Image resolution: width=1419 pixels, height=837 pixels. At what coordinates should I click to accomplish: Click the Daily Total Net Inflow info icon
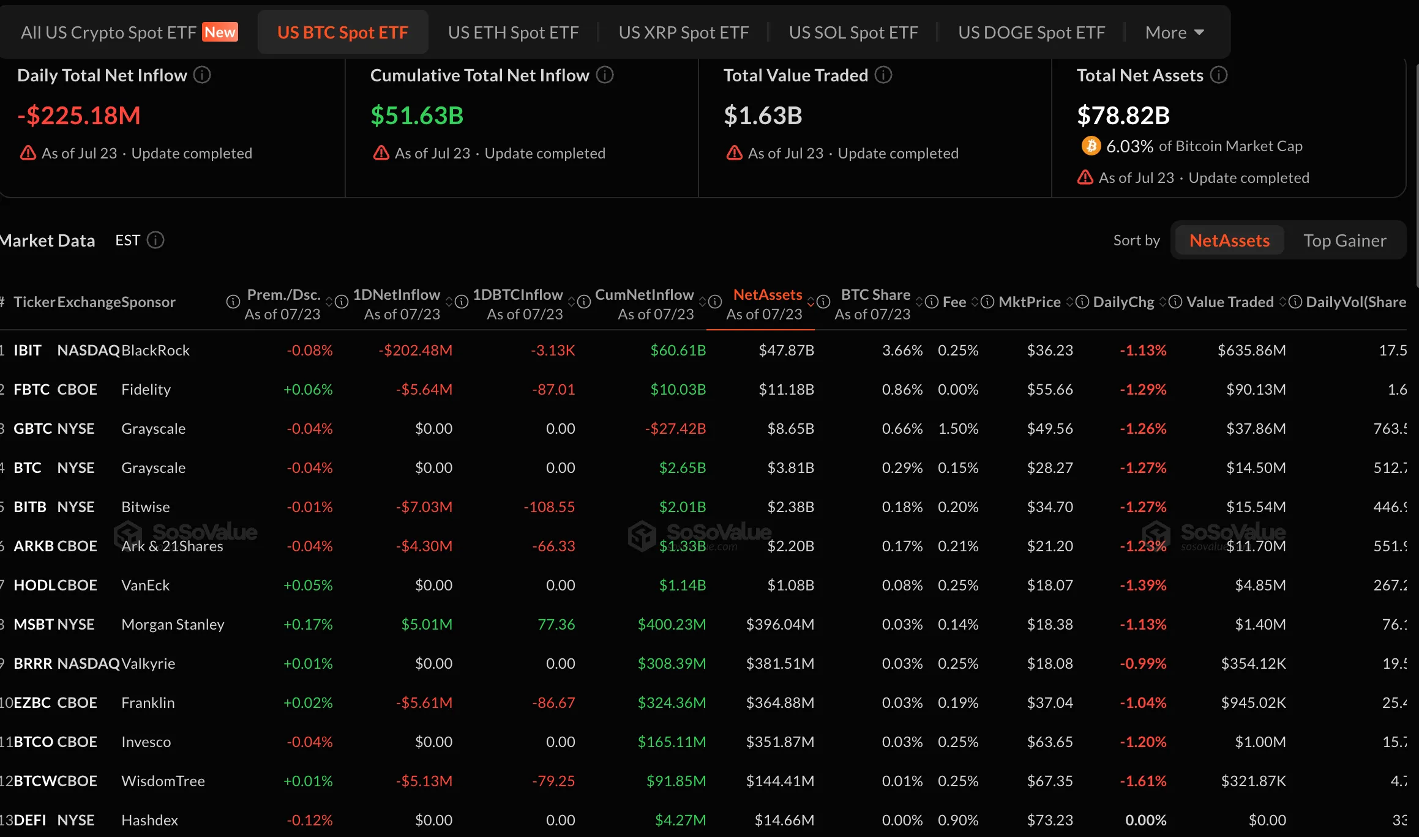pos(202,75)
